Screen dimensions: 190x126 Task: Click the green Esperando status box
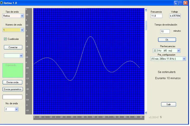click(x=13, y=70)
